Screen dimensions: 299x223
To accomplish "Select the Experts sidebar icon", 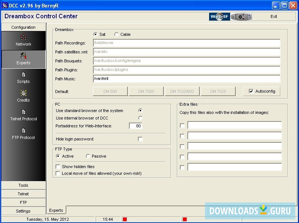I will (23, 56).
